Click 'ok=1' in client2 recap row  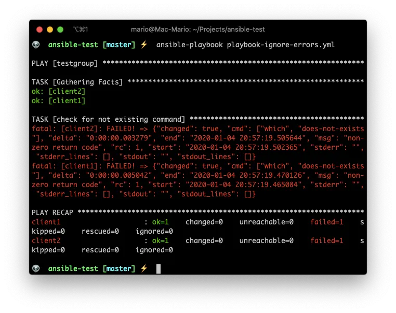pyautogui.click(x=160, y=240)
